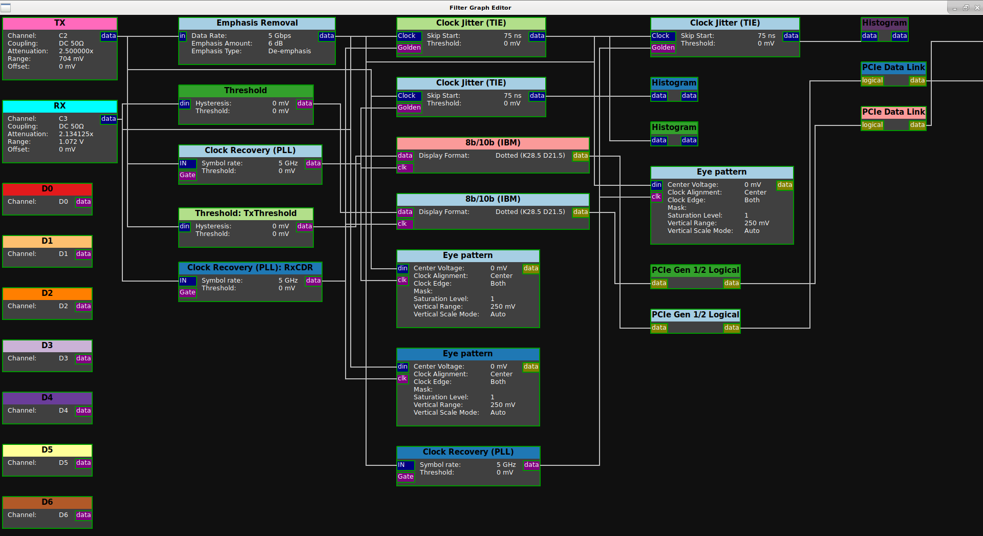The height and width of the screenshot is (536, 983).
Task: Click the '2.500000x' attenuation value in TX
Action: pyautogui.click(x=76, y=51)
